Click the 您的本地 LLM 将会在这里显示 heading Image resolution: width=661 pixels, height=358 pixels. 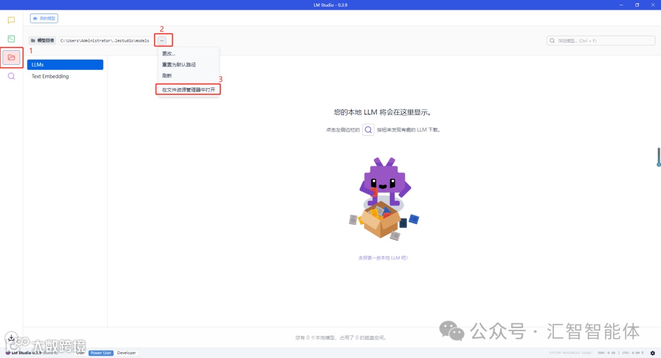click(383, 112)
